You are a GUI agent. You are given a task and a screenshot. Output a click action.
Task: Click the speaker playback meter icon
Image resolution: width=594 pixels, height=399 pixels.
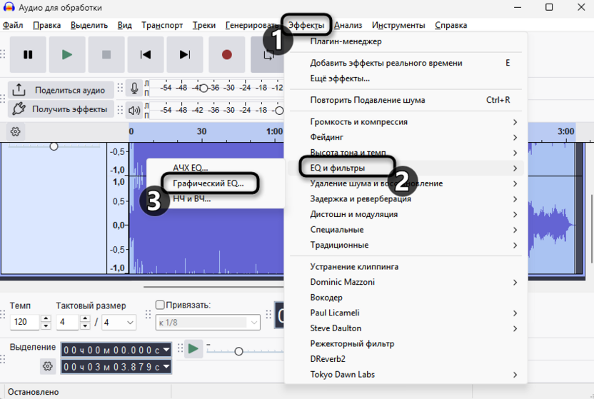134,111
